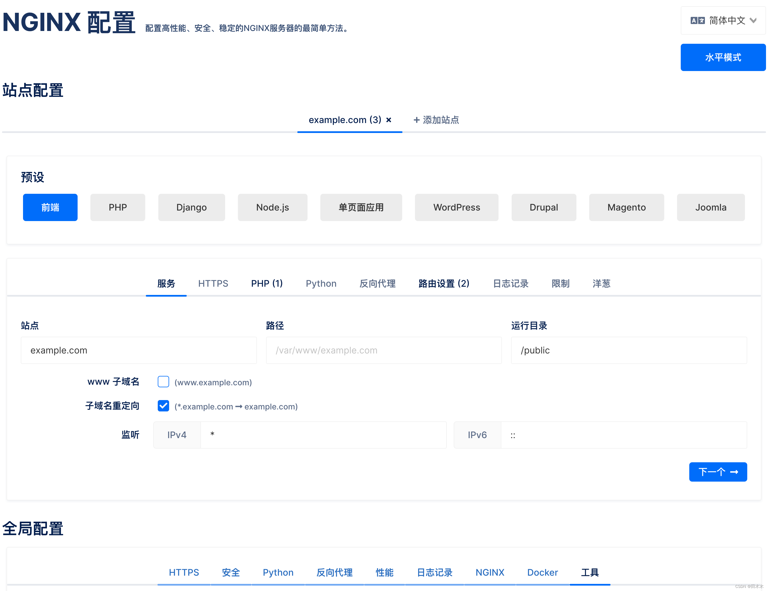Viewport: 768px width, 591px height.
Task: Open the global Python tab
Action: [278, 573]
